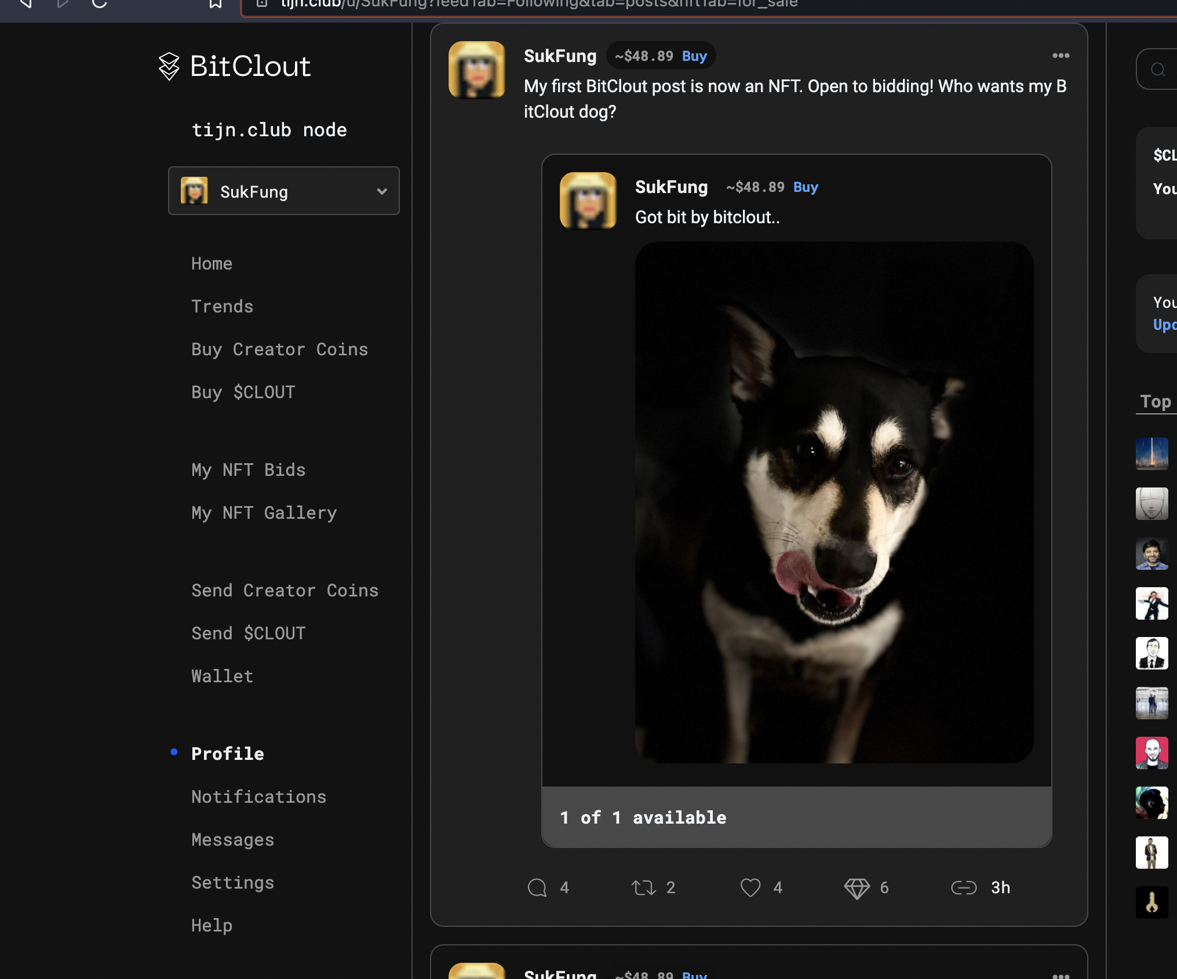Open My NFT Bids page
The height and width of the screenshot is (979, 1177).
click(x=248, y=470)
